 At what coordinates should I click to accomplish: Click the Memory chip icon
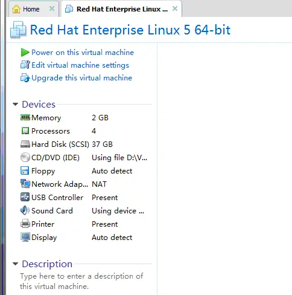click(x=25, y=117)
